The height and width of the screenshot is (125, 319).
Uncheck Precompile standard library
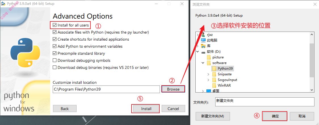(54, 54)
